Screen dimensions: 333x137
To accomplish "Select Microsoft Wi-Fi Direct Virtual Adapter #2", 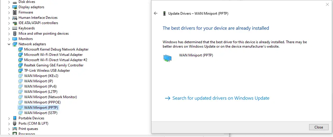I will pyautogui.click(x=56, y=60).
